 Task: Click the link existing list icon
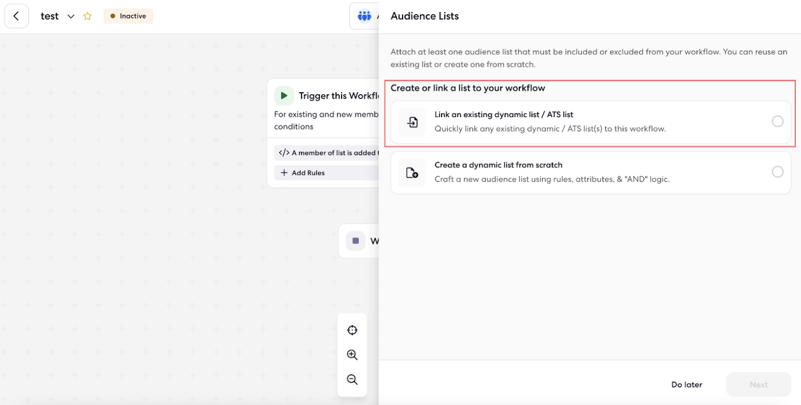point(412,122)
